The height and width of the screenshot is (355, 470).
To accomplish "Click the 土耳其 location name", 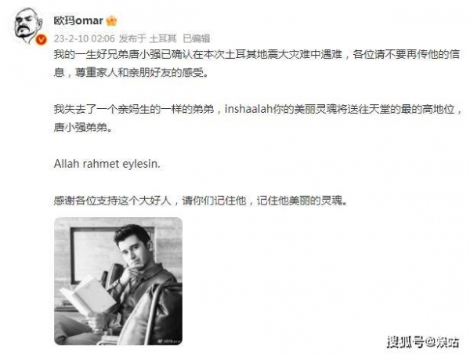I will [x=163, y=38].
